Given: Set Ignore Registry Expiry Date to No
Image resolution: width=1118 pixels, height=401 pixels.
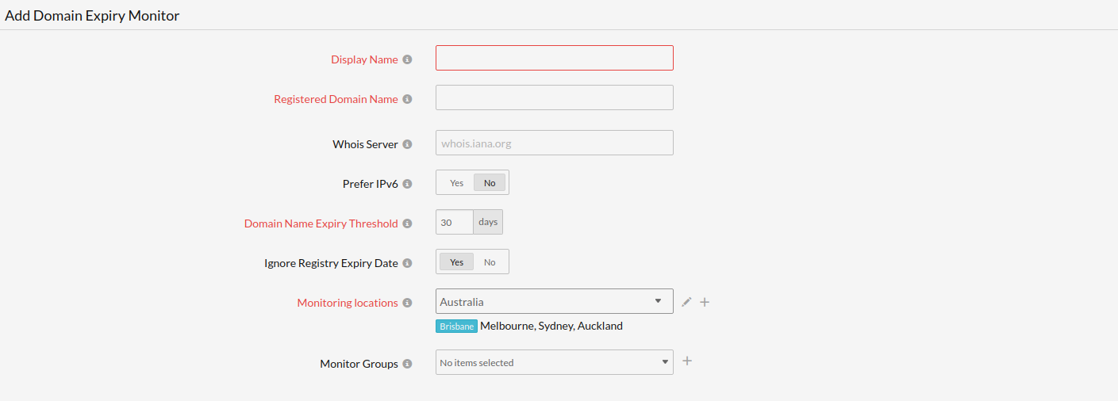Looking at the screenshot, I should [x=490, y=262].
